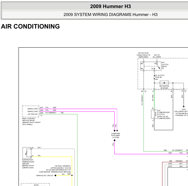
Task: Click the A/C compressor clutch coil symbol
Action: [x=154, y=114]
